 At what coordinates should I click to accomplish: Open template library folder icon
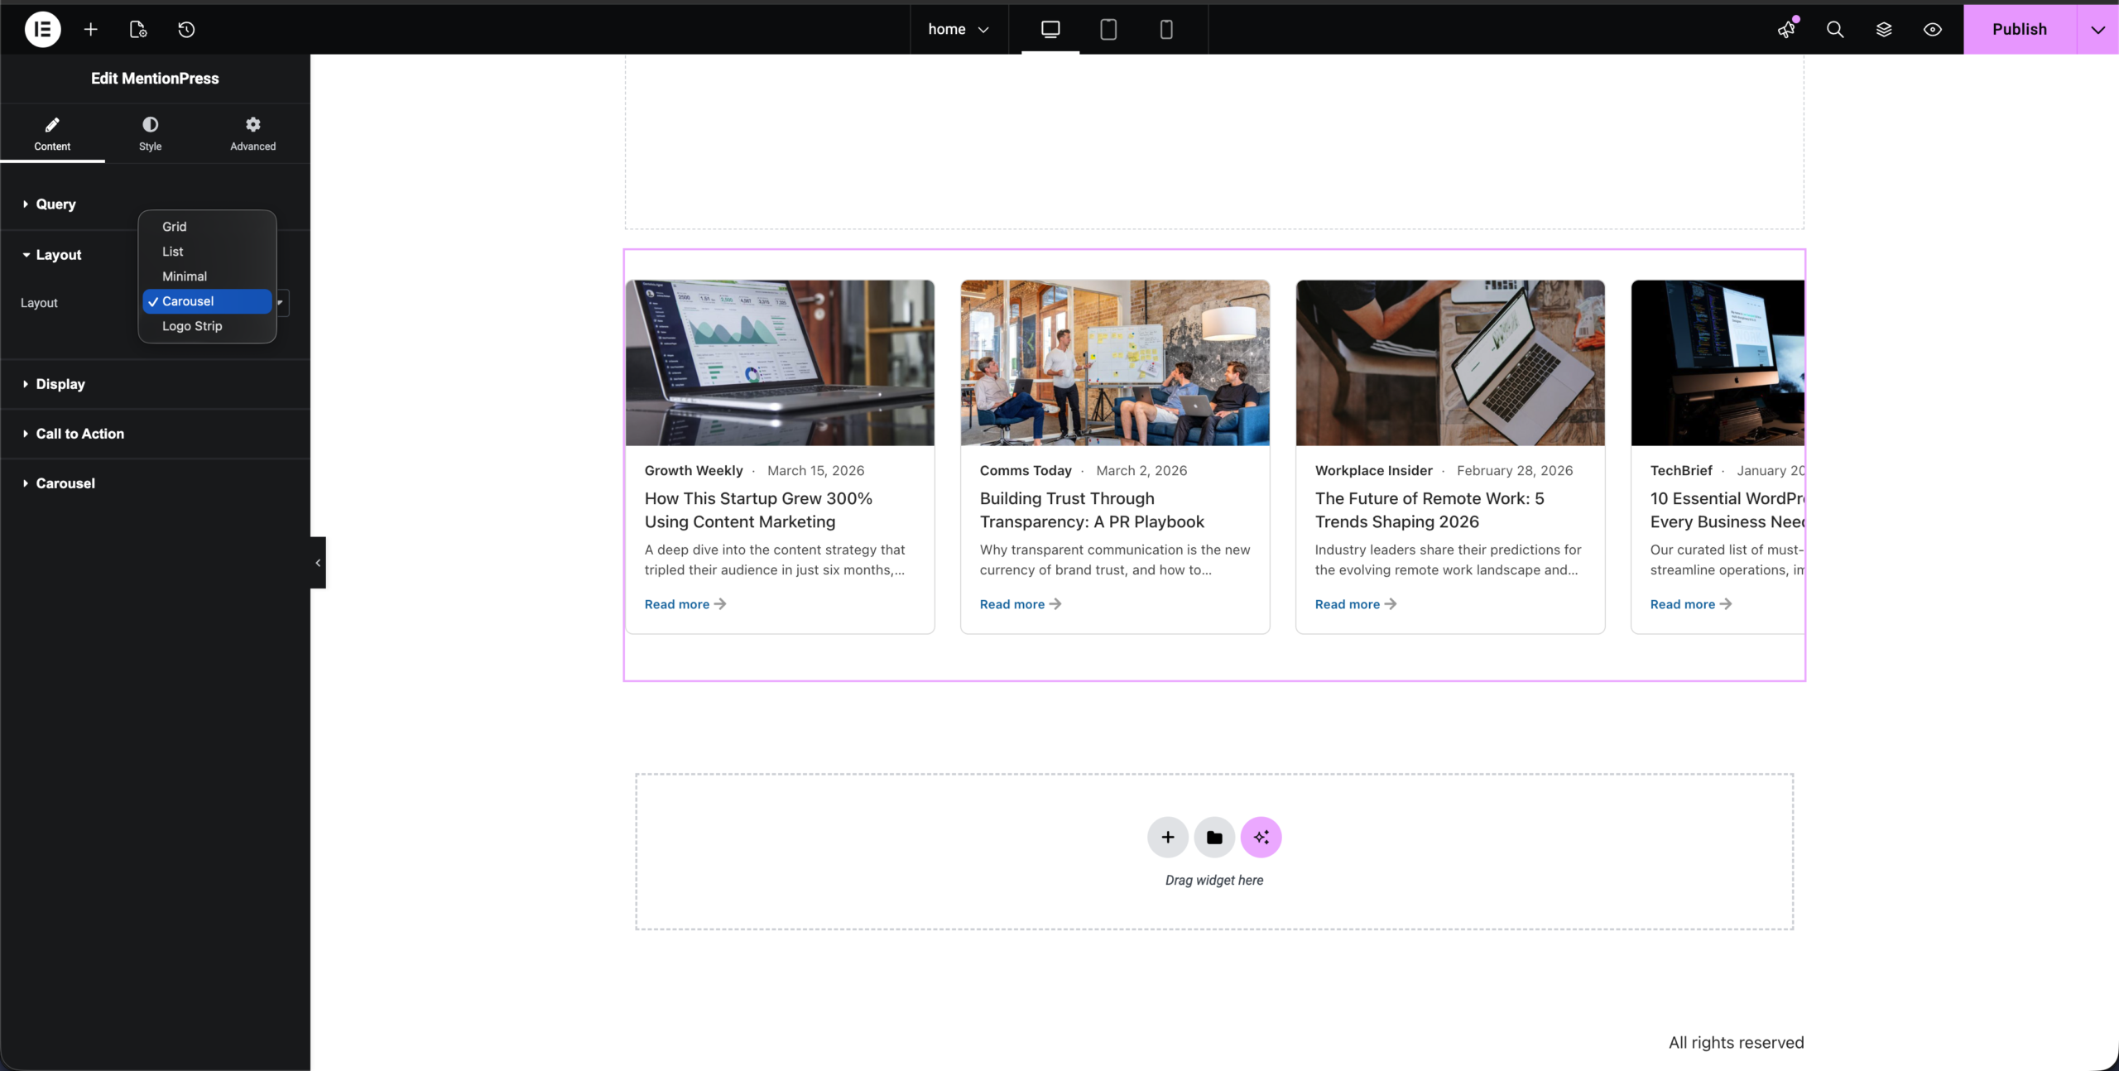pos(1214,837)
